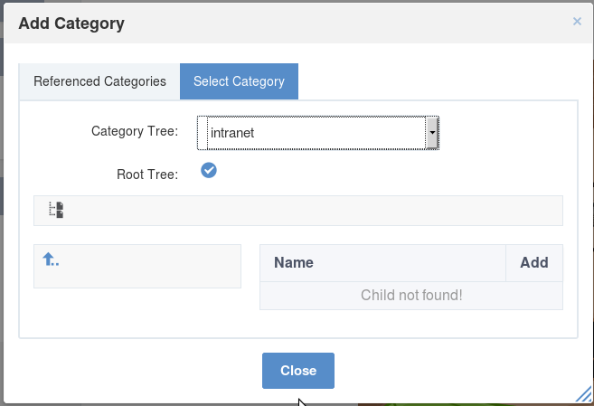Click the Root Tree label
This screenshot has width=594, height=406.
click(147, 175)
